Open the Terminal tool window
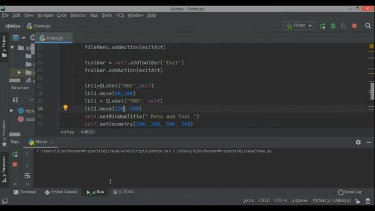This screenshot has height=211, width=375. 25,192
